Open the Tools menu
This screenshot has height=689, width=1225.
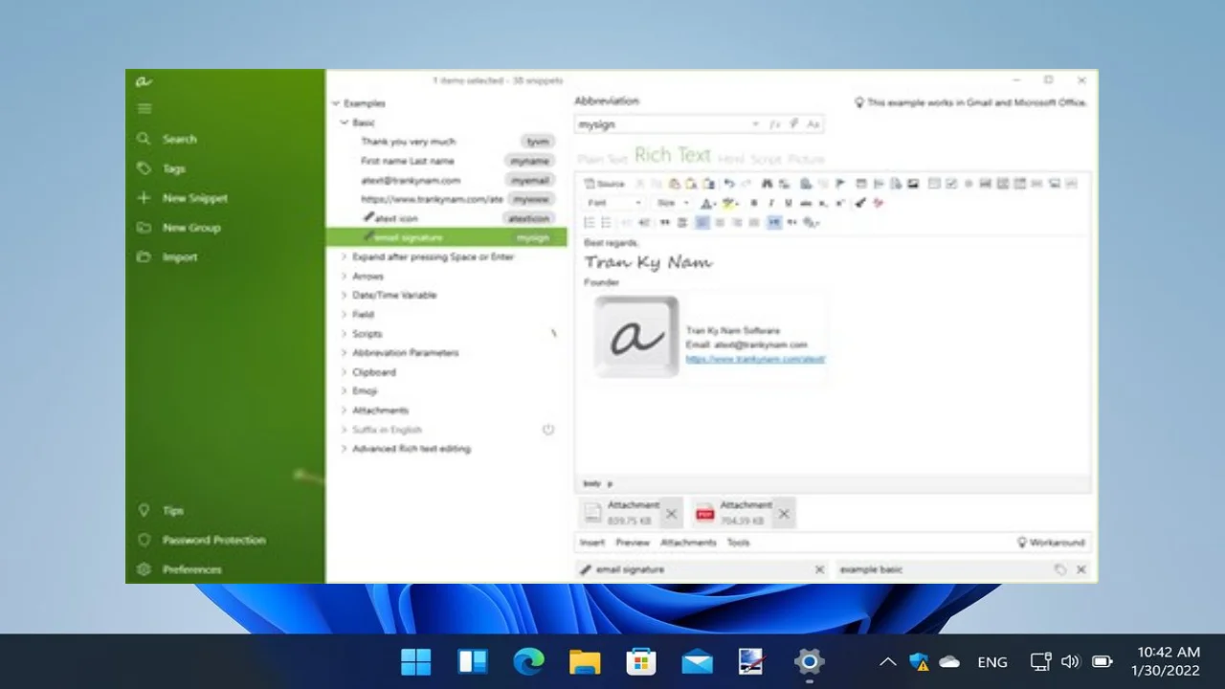[x=738, y=543]
